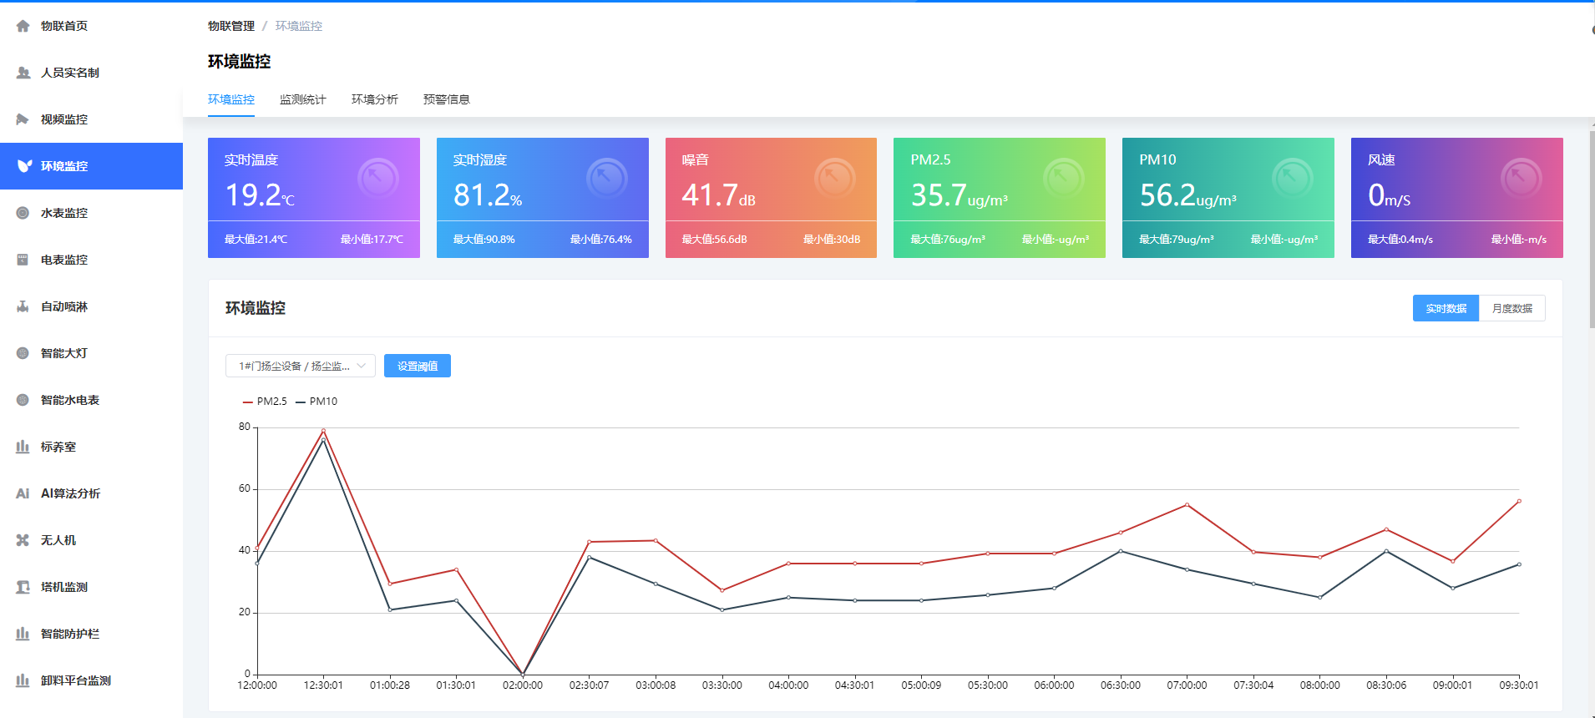This screenshot has width=1595, height=718.
Task: Click the AI icon beside AI算法分析
Action: 23,493
